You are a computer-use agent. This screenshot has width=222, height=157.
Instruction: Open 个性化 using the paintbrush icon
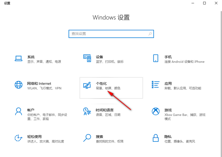click(x=87, y=85)
